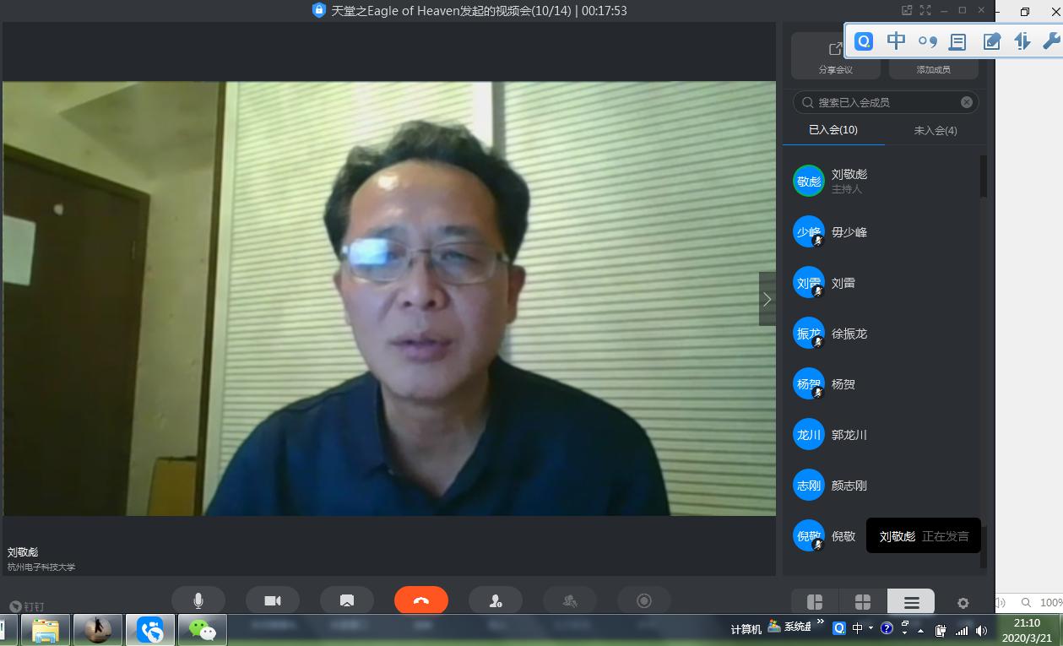
Task: Click the 分享会议 button
Action: click(x=835, y=57)
